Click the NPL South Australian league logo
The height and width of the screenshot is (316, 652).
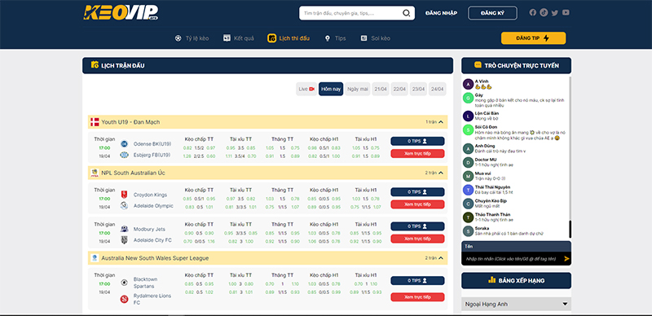95,173
